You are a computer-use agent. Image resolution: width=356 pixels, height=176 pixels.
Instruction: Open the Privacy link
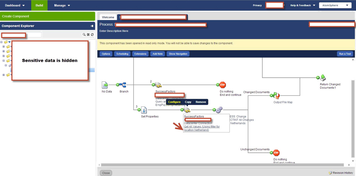[257, 5]
